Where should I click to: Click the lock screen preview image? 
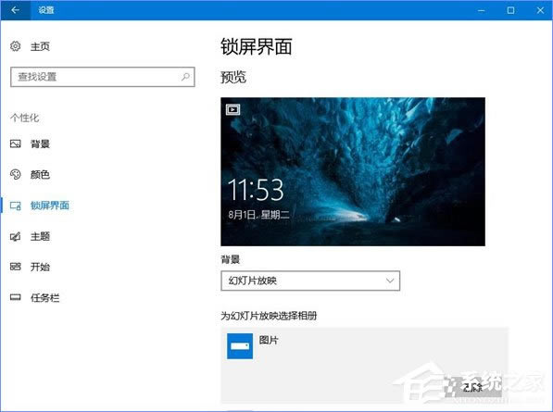(353, 171)
